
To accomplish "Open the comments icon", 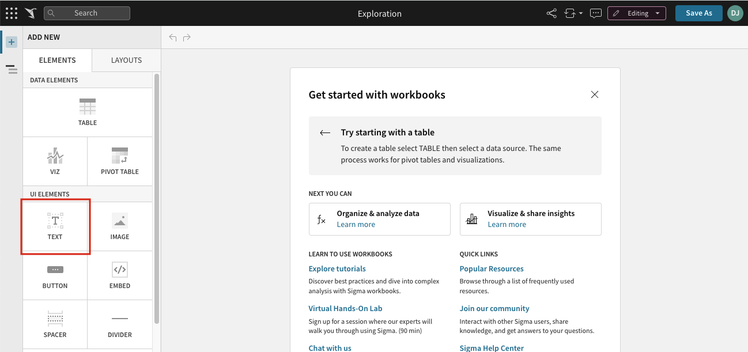I will [596, 13].
